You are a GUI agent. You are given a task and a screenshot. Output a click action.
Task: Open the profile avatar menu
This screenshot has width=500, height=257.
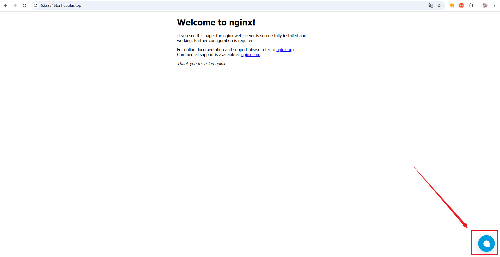[x=485, y=5]
